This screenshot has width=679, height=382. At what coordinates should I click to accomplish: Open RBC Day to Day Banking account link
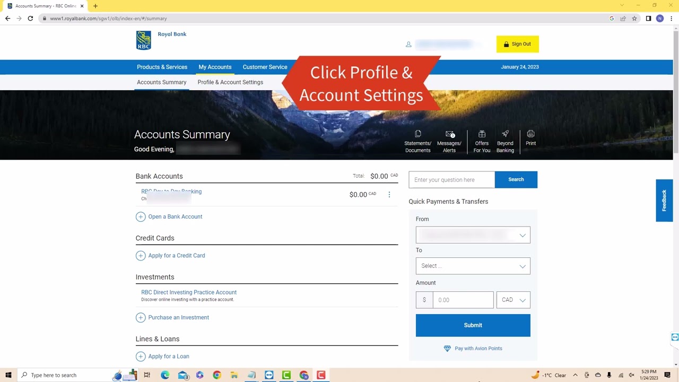click(x=171, y=192)
